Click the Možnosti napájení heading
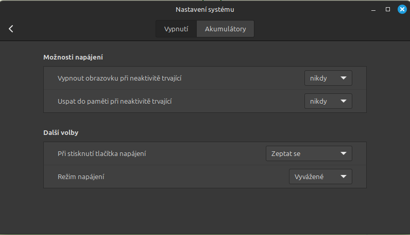410x235 pixels. [77, 57]
